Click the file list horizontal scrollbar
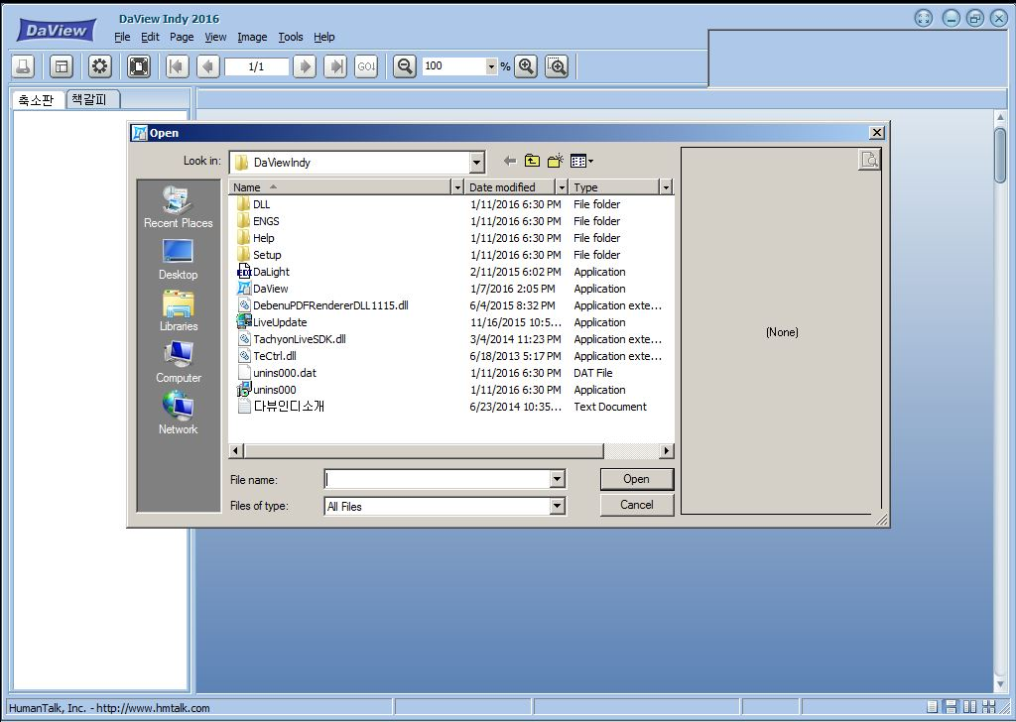The height and width of the screenshot is (722, 1016). point(424,450)
